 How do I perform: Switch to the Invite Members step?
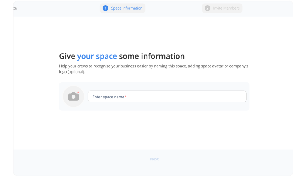pyautogui.click(x=222, y=8)
